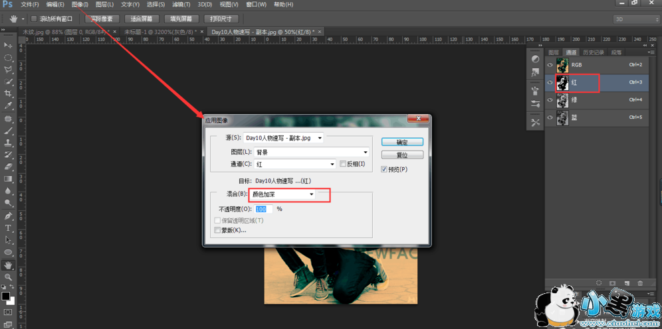The height and width of the screenshot is (329, 662).
Task: Click the 打印尺寸 button
Action: point(221,19)
